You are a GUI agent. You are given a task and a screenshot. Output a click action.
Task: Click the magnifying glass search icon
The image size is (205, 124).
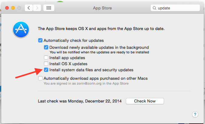click(154, 8)
